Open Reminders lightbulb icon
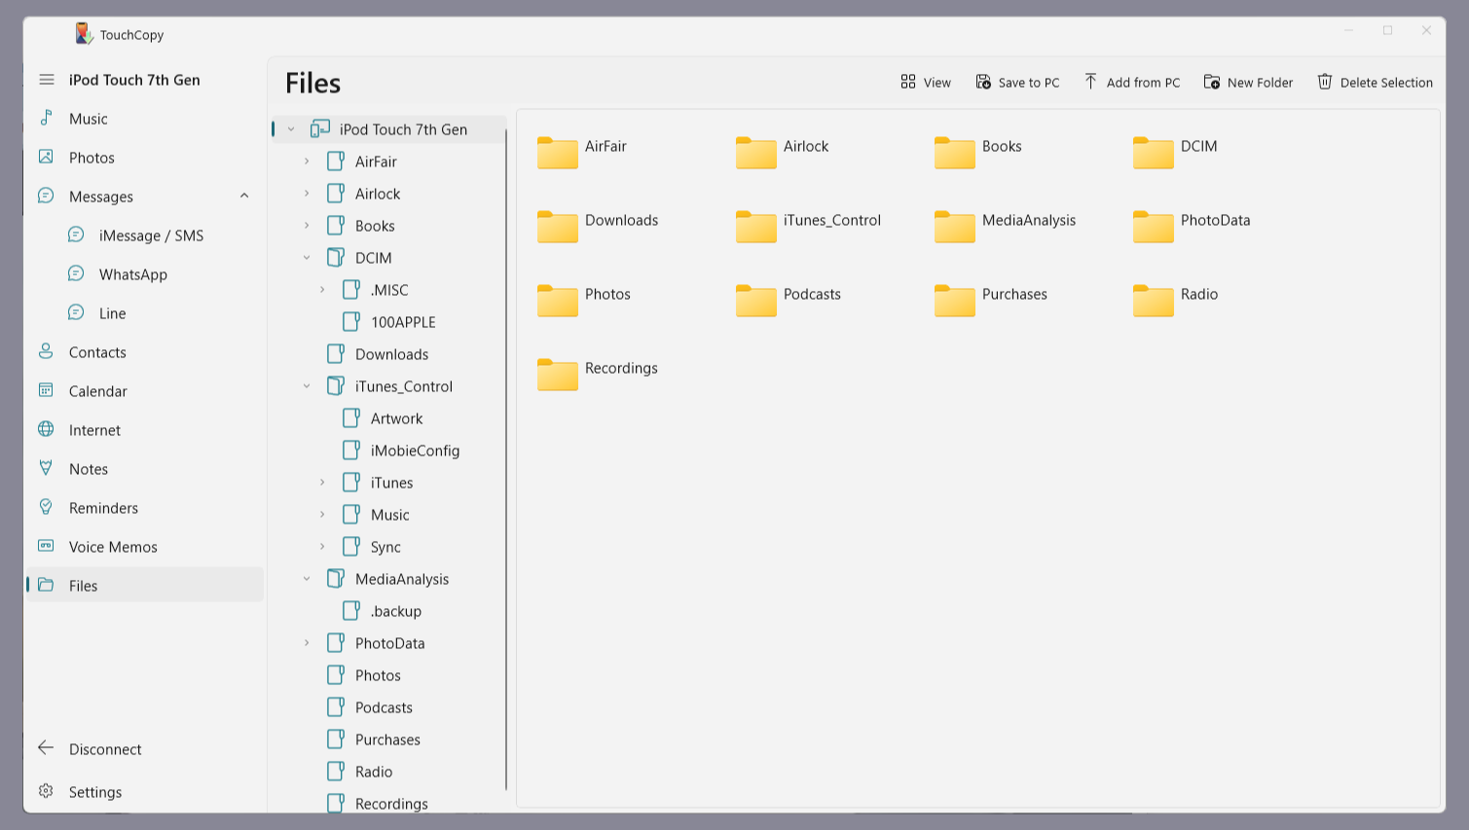The height and width of the screenshot is (830, 1469). coord(46,507)
